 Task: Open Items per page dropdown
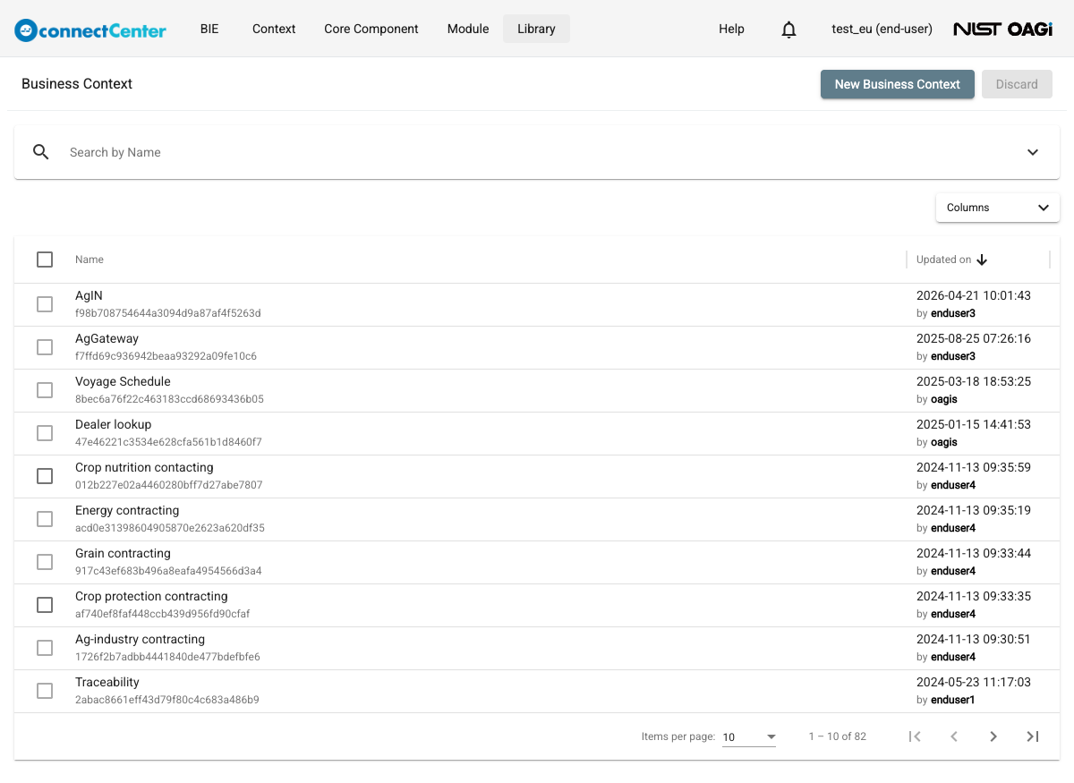click(749, 737)
